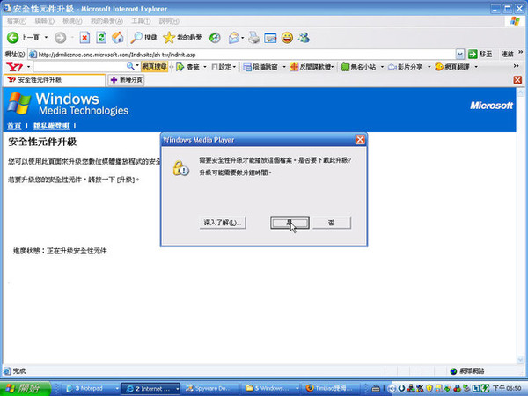Expand the address bar URL dropdown
Image resolution: width=528 pixels, height=396 pixels.
click(x=459, y=54)
